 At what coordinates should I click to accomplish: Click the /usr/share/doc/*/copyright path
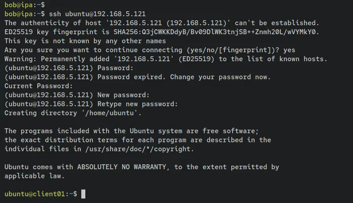(138, 149)
